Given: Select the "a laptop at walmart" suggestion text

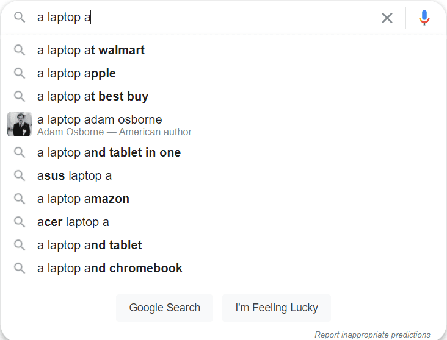Looking at the screenshot, I should [x=91, y=50].
